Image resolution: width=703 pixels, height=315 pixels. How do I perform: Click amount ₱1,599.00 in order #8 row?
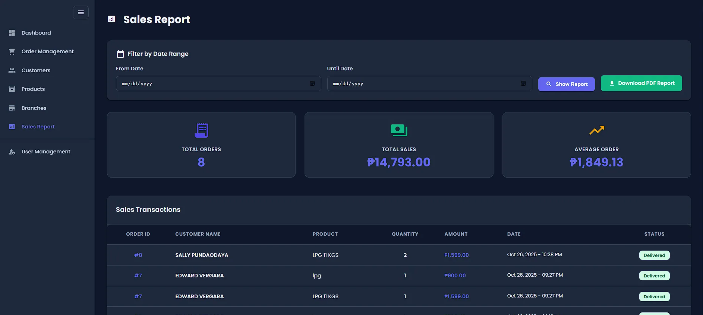[457, 255]
